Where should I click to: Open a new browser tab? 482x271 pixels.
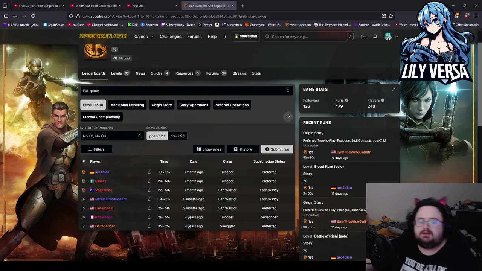242,6
